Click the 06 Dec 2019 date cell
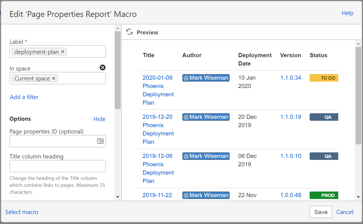363x224 pixels. (x=247, y=160)
